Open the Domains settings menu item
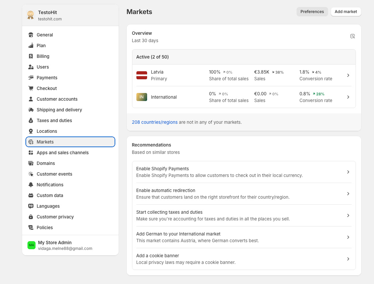The width and height of the screenshot is (374, 284). [46, 163]
